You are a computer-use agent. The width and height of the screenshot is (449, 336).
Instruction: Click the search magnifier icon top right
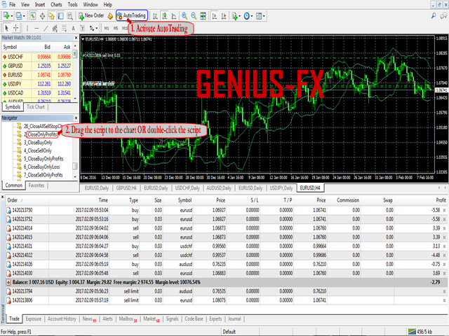434,16
